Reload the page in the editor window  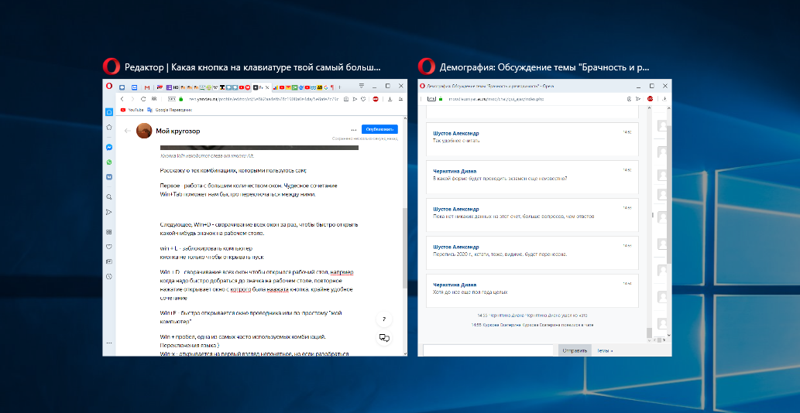[143, 99]
